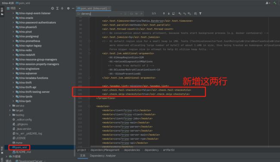Unselect the last selected occurrence
This screenshot has height=162, width=280.
(x=184, y=14)
